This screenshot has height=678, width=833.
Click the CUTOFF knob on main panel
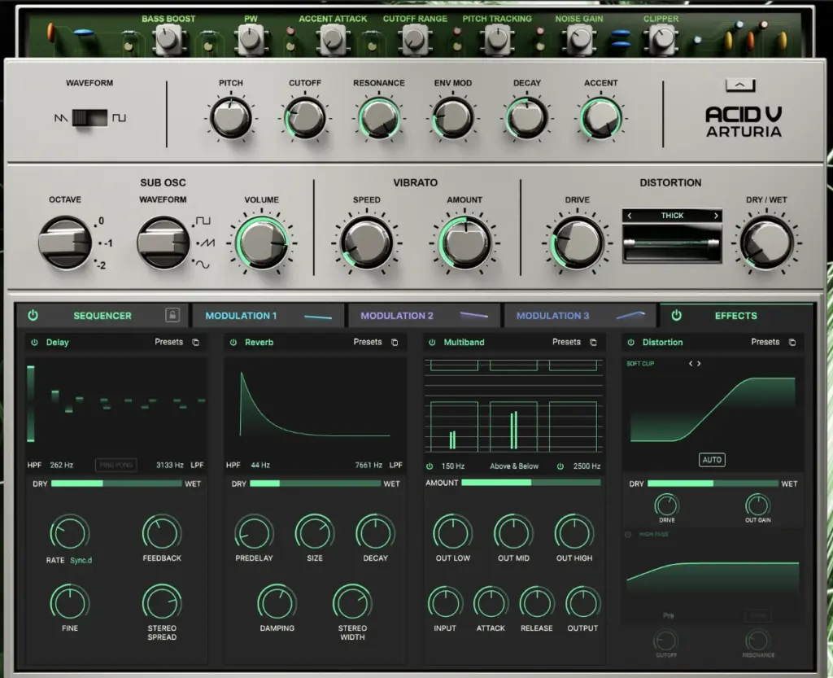tap(305, 118)
